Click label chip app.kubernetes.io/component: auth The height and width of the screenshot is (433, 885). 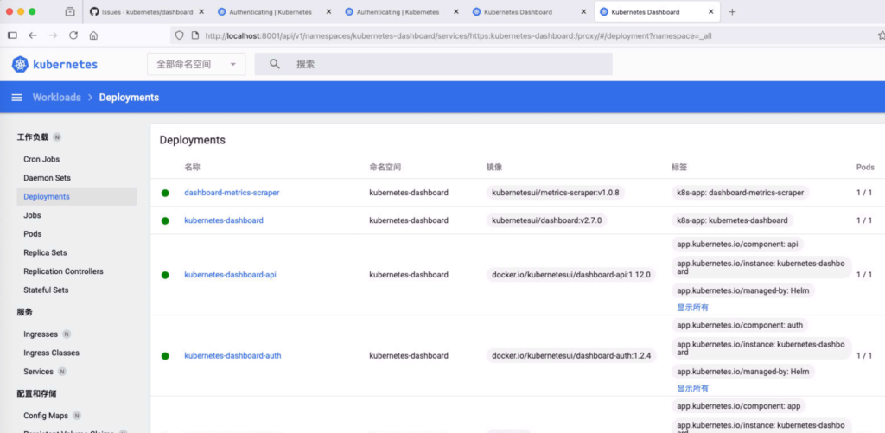coord(740,325)
